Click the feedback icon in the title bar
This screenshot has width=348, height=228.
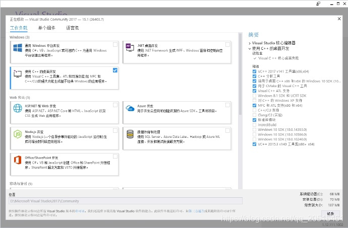tap(318, 4)
